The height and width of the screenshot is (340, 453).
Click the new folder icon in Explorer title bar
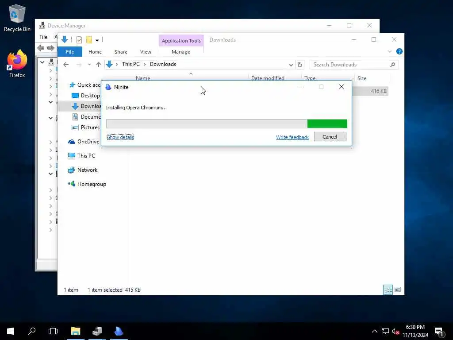pos(89,40)
